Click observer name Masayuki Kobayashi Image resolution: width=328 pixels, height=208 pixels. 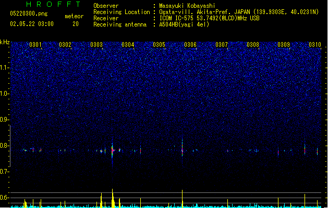[x=187, y=6]
